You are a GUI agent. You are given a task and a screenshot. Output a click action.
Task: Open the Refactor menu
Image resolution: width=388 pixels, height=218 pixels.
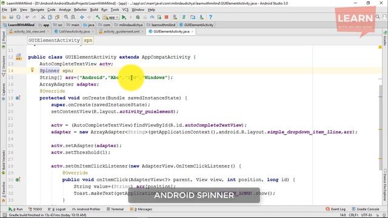tap(81, 10)
